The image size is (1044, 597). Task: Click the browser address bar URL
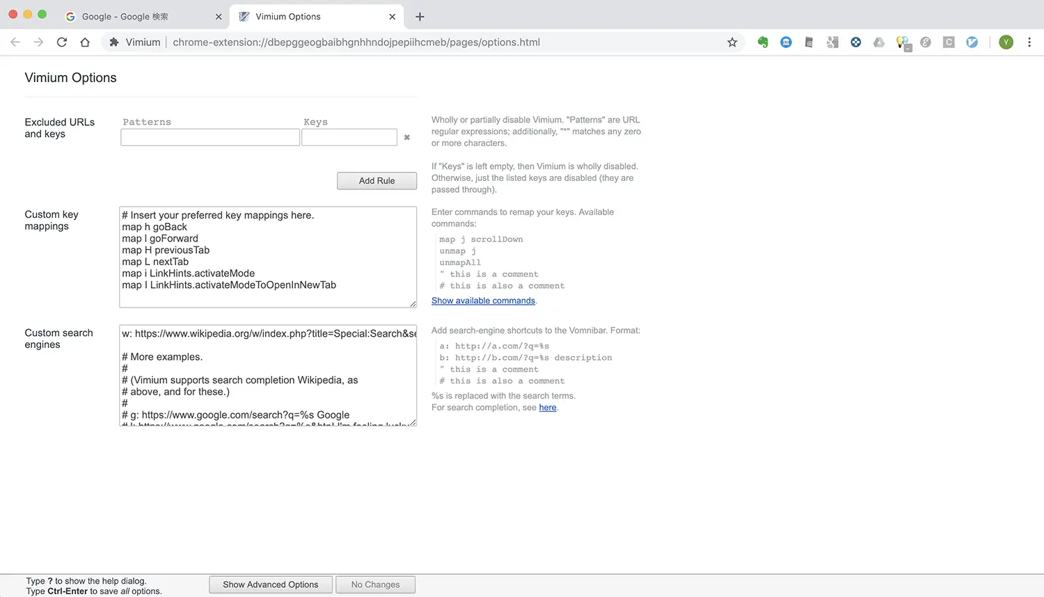tap(356, 42)
